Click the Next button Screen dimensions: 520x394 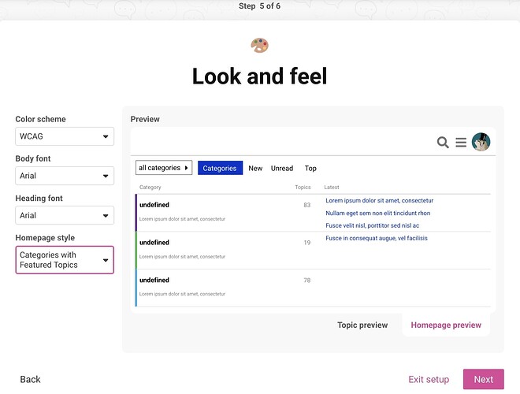pyautogui.click(x=484, y=379)
